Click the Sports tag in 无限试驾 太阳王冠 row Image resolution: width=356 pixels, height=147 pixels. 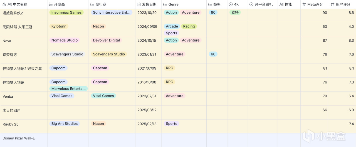[172, 33]
